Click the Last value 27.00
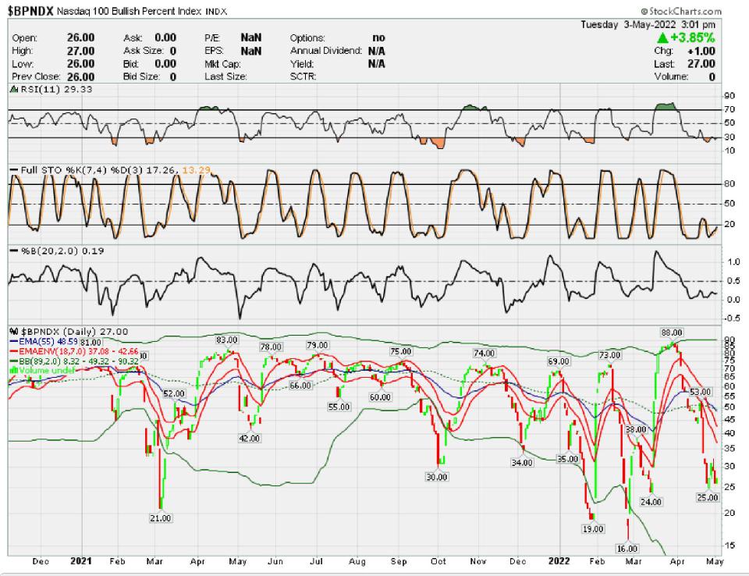749x576 pixels. point(701,63)
